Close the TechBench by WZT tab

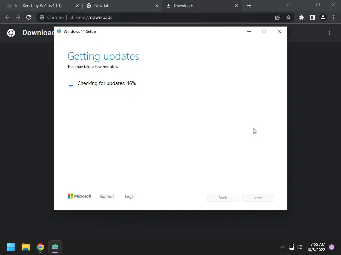tap(77, 6)
